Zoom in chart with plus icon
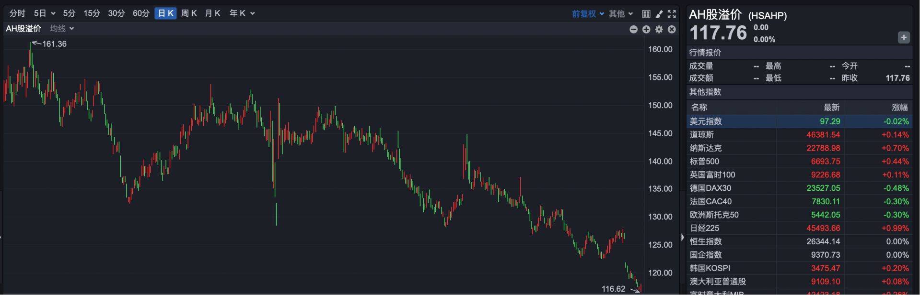Screen dimensions: 920x295 [646, 30]
